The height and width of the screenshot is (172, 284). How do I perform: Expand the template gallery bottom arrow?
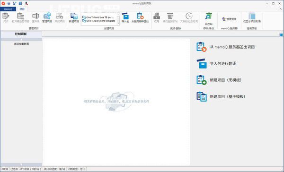[118, 23]
